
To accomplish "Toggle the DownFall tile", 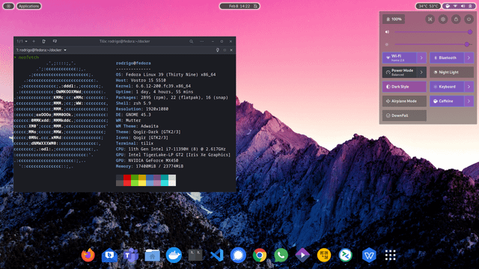I will [x=404, y=116].
